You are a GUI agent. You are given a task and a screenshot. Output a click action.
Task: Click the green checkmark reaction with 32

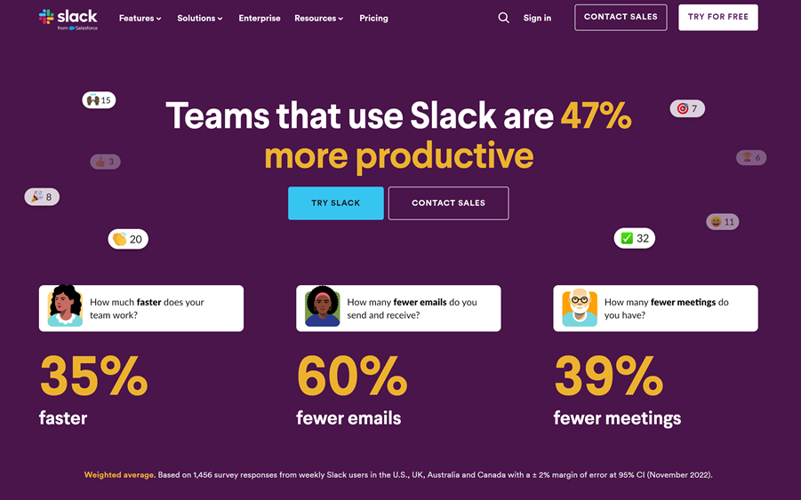coord(635,238)
